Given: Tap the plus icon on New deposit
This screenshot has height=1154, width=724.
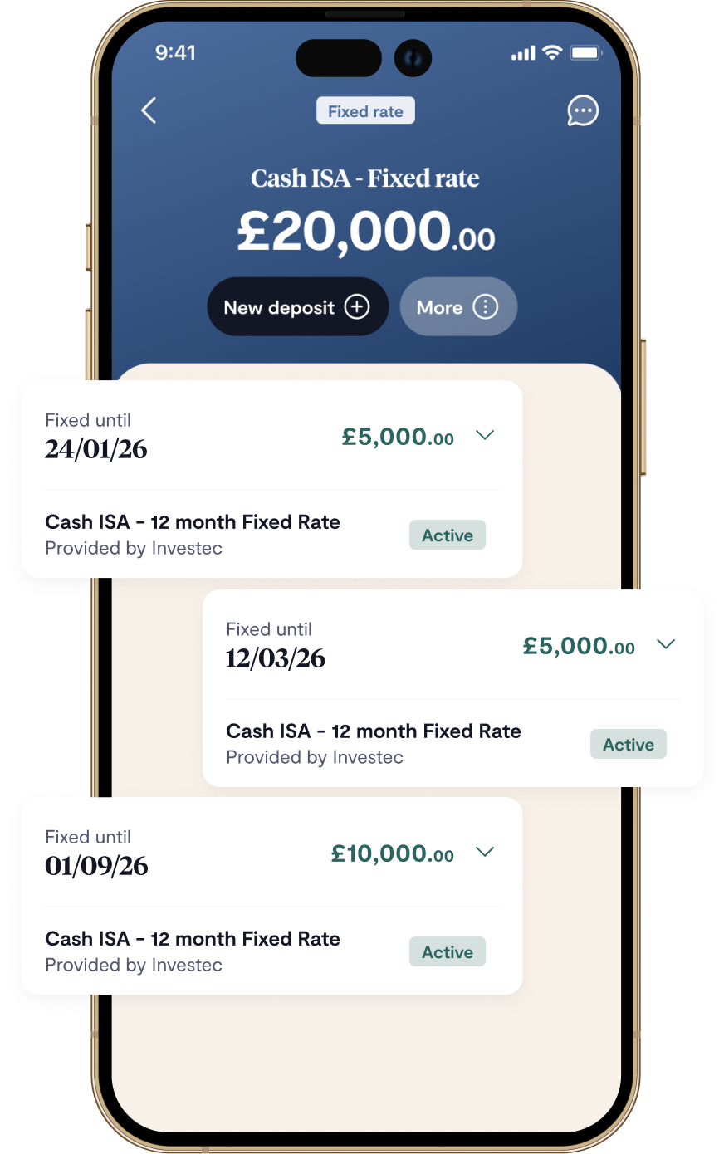Looking at the screenshot, I should [357, 307].
